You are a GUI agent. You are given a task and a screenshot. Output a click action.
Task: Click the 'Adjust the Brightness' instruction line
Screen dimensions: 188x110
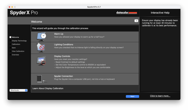(x=82, y=67)
